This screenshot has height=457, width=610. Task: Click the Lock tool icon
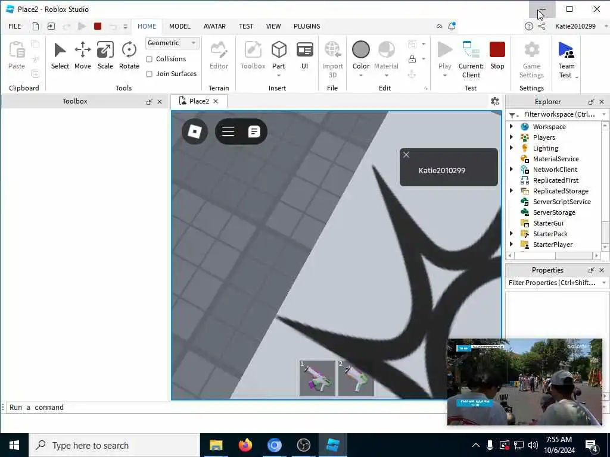tap(412, 59)
